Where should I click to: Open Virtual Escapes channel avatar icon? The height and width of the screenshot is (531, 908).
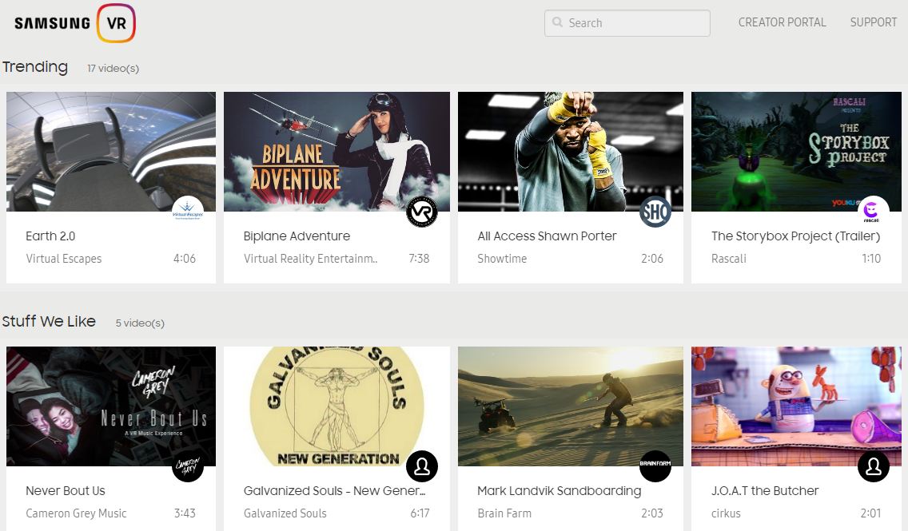(x=188, y=212)
